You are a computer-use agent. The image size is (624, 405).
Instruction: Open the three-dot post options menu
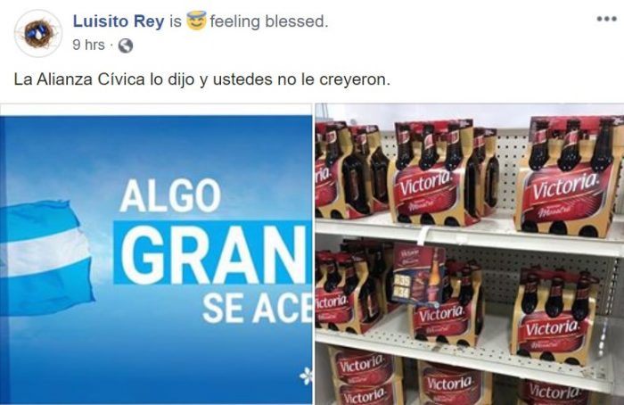[x=607, y=19]
